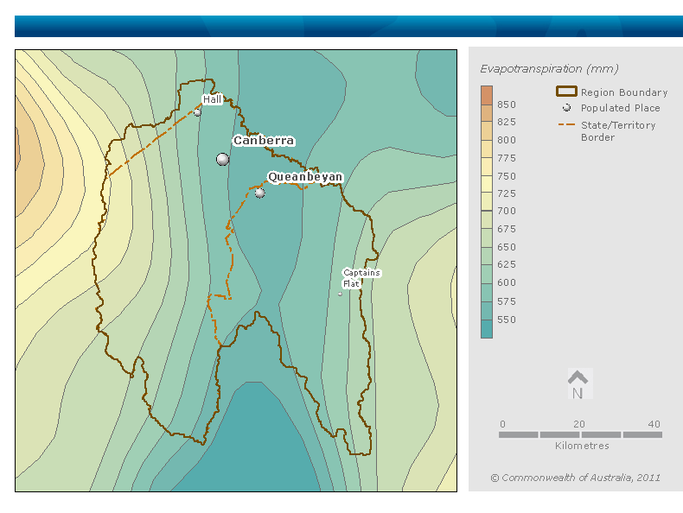Click the top orange swatch above 850
683x513 pixels.
(x=487, y=95)
